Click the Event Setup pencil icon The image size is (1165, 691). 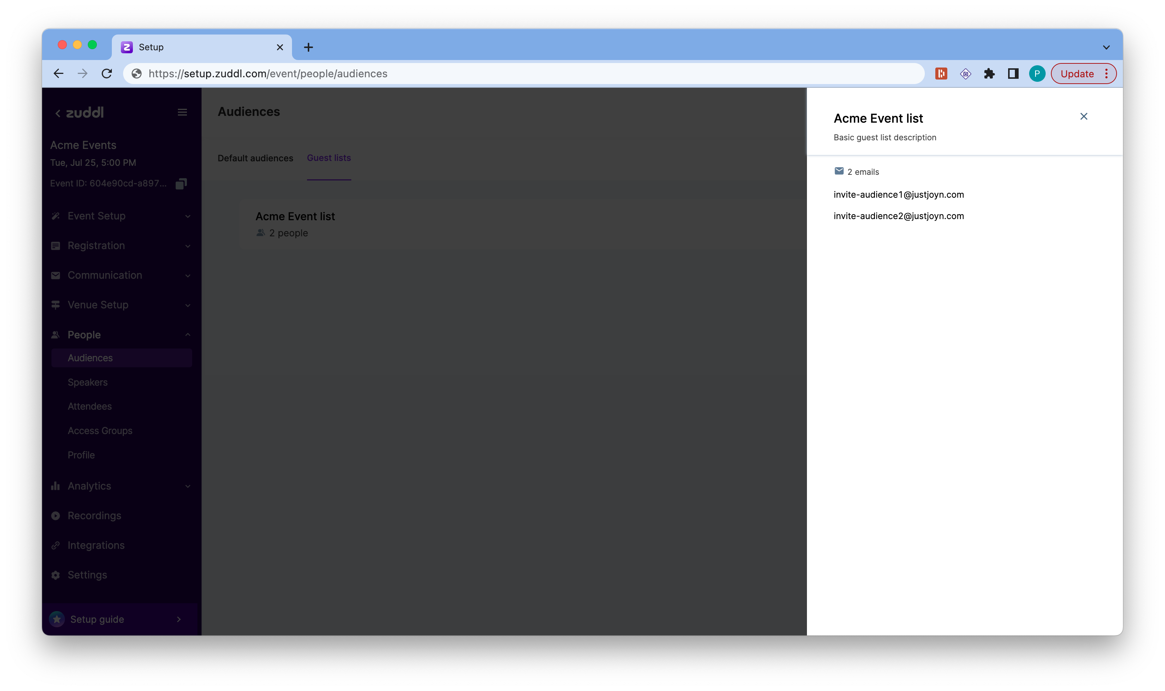pyautogui.click(x=56, y=216)
